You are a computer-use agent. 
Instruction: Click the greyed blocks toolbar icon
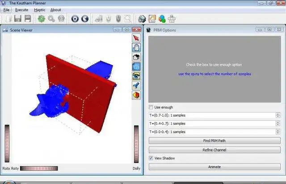point(99,19)
